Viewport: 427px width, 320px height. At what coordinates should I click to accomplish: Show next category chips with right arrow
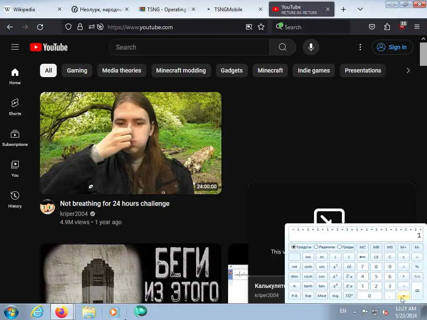(408, 70)
